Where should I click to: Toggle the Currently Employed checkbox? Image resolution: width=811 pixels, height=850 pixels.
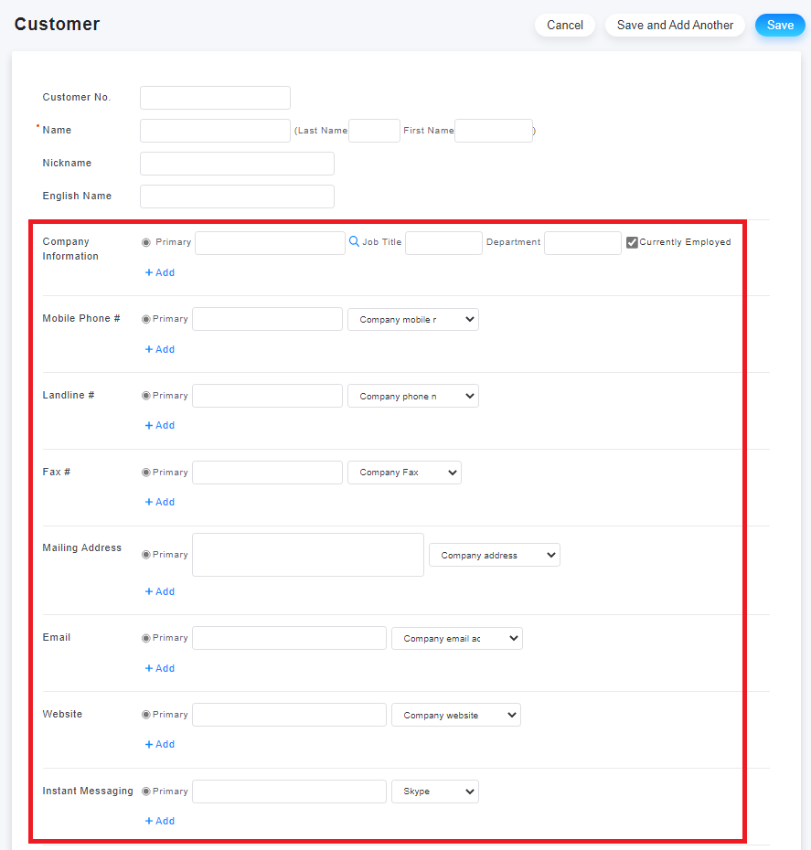click(x=632, y=242)
